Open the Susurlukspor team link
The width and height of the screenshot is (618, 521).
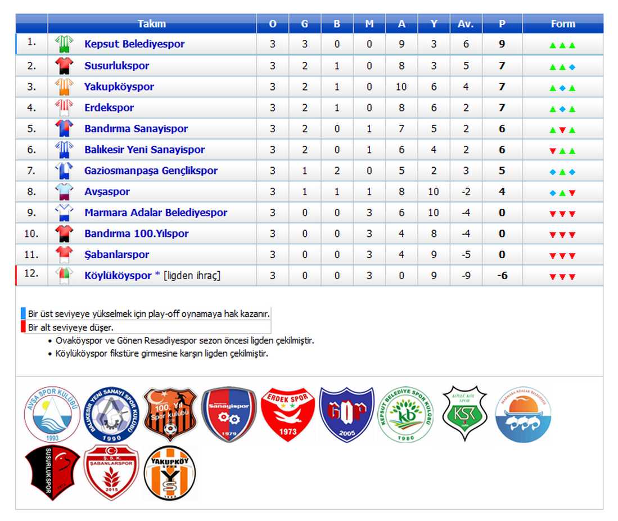(x=117, y=66)
